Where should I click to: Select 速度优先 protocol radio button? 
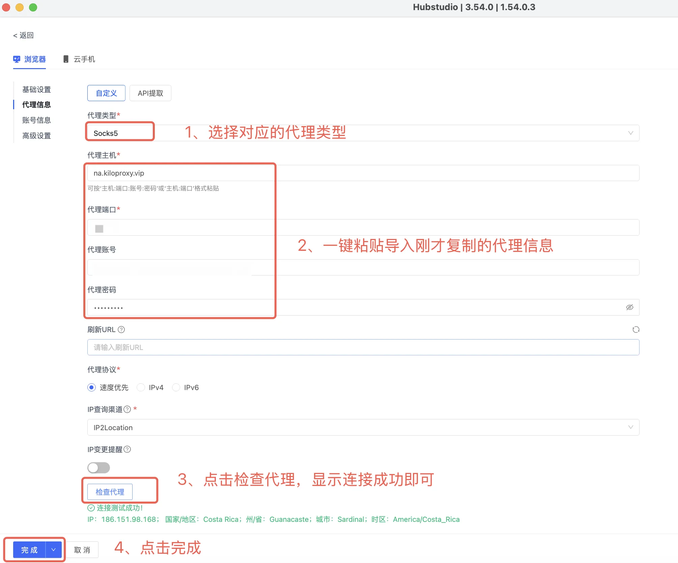pyautogui.click(x=91, y=387)
